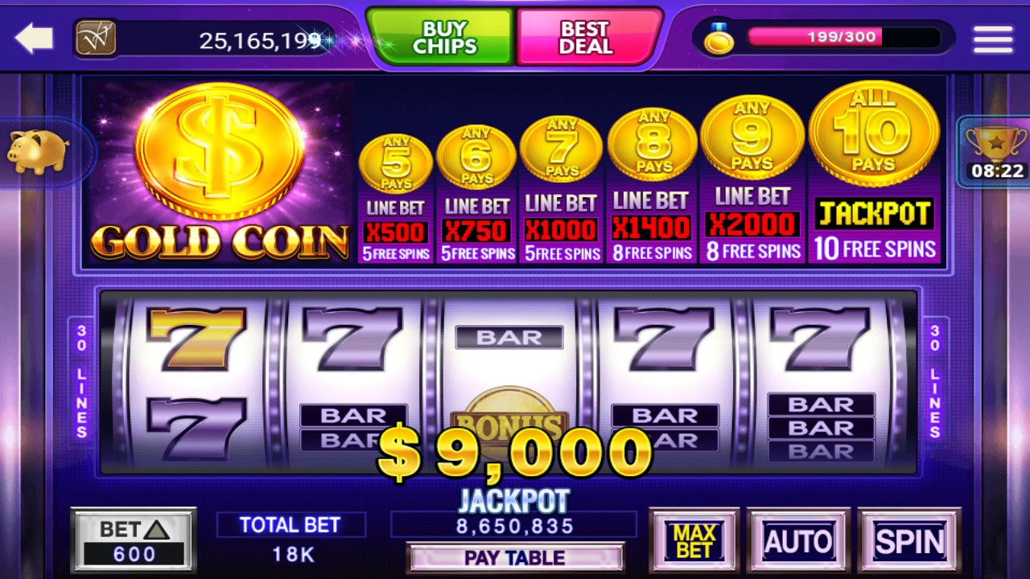
Task: Open the PAY TABLE panel
Action: [x=515, y=557]
